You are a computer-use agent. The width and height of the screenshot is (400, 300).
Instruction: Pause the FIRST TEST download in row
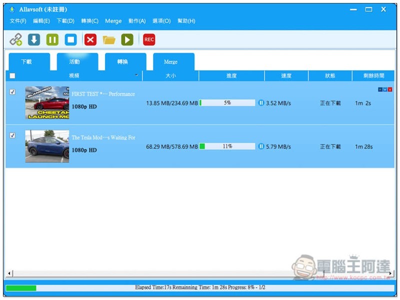(261, 103)
